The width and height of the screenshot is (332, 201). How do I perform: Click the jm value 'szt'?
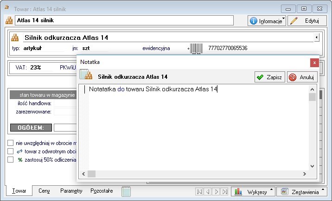86,48
